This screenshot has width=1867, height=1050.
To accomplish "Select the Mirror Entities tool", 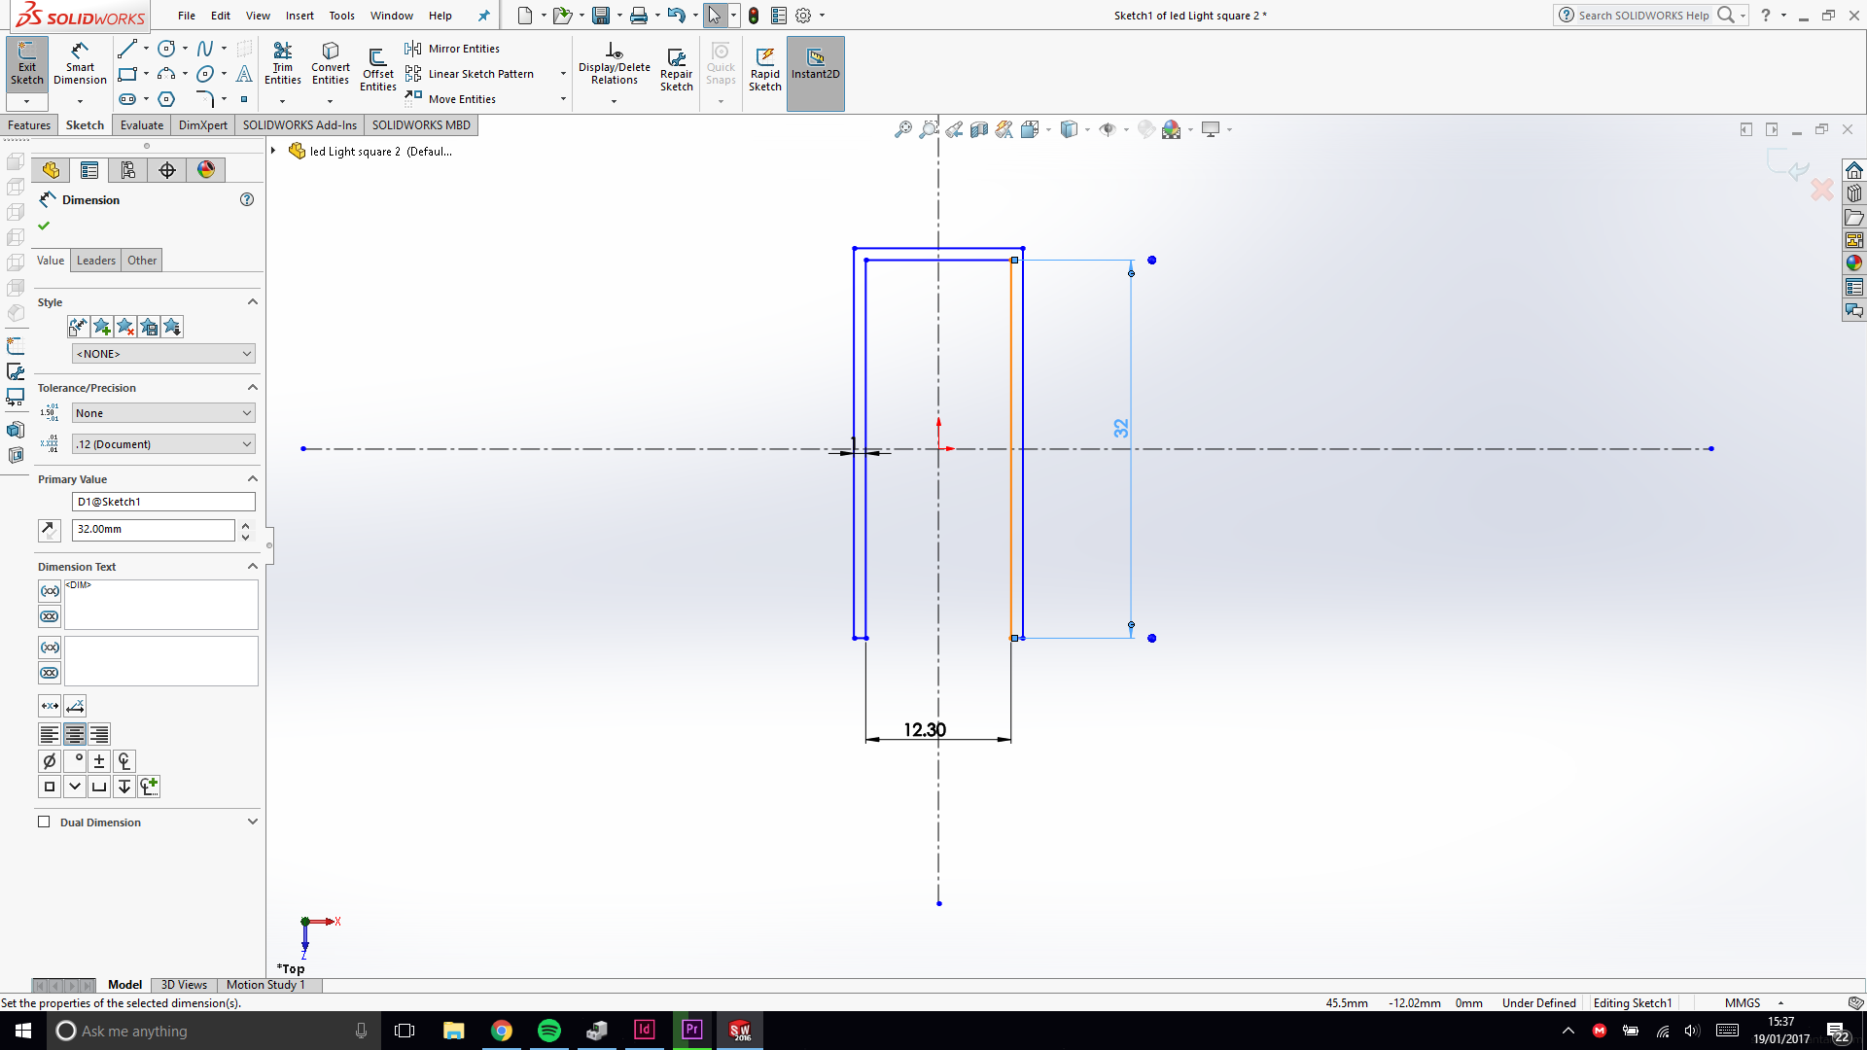I will coord(453,49).
